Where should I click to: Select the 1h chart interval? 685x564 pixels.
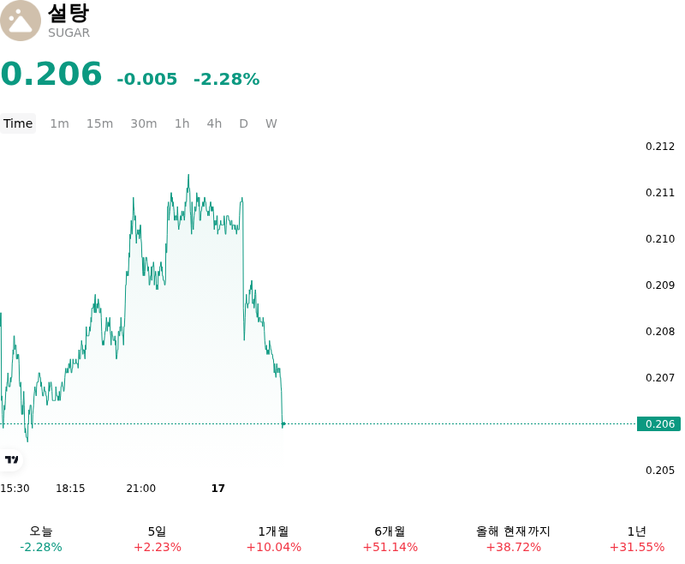182,123
